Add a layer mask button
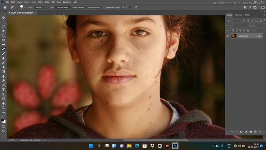266x150 pixels. [x=241, y=132]
